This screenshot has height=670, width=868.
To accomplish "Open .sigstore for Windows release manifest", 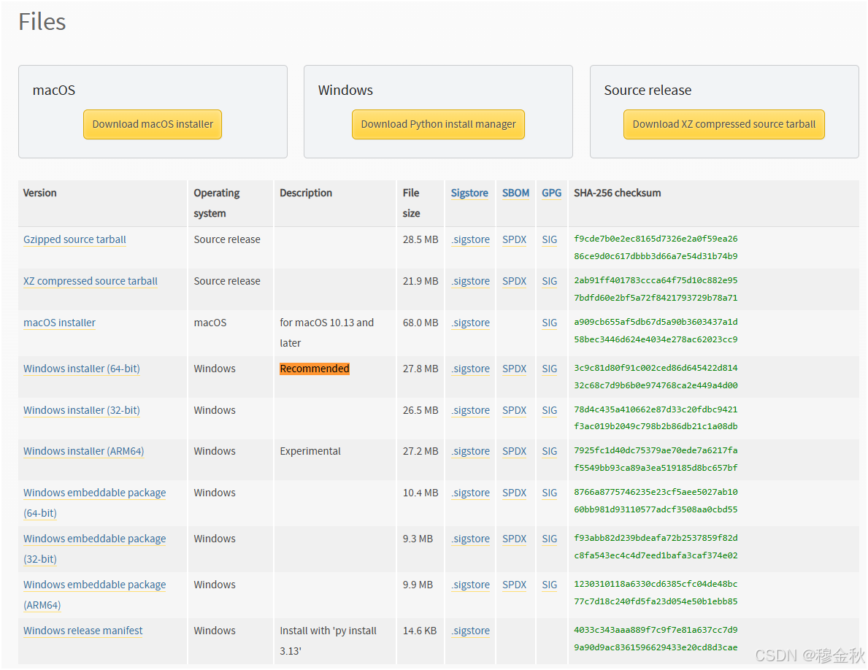I will pyautogui.click(x=470, y=631).
